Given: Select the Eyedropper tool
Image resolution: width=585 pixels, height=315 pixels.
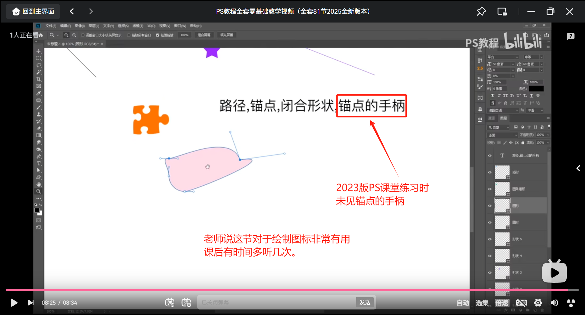Looking at the screenshot, I should tap(39, 93).
